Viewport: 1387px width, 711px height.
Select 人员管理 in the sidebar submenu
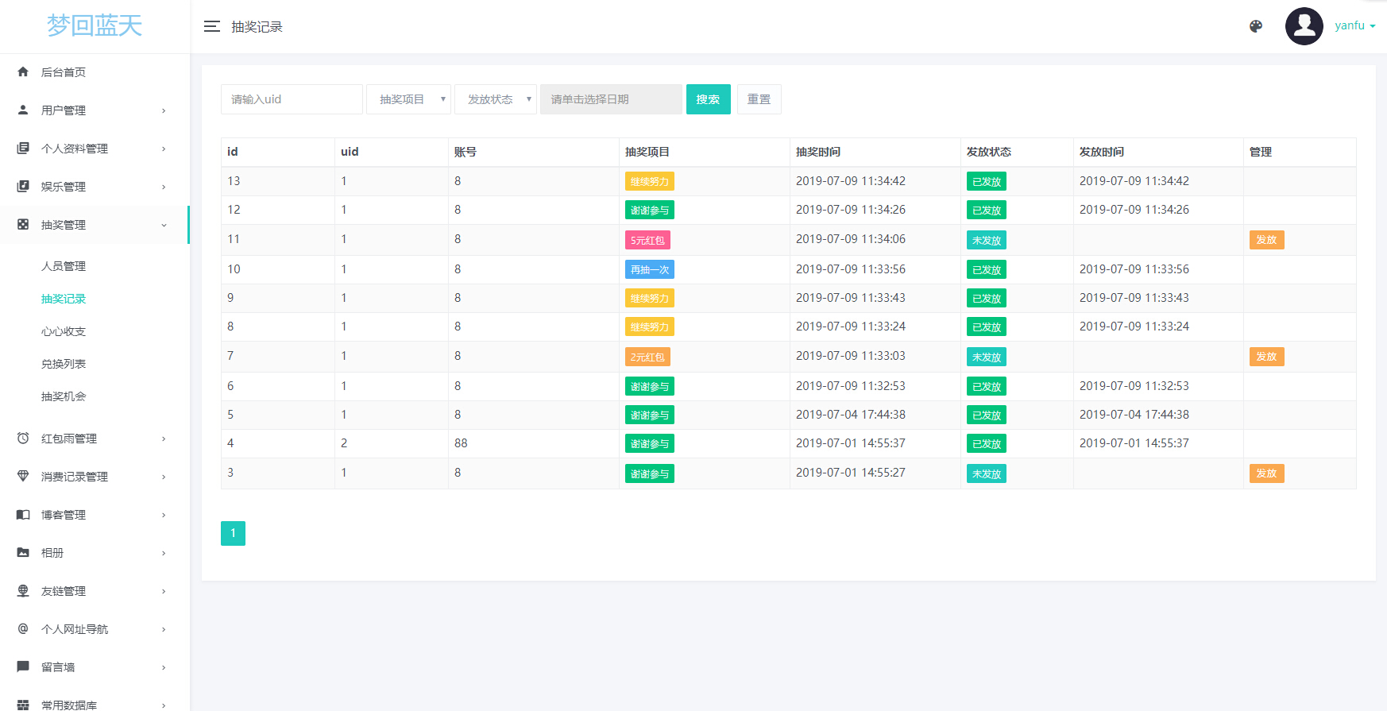point(64,266)
